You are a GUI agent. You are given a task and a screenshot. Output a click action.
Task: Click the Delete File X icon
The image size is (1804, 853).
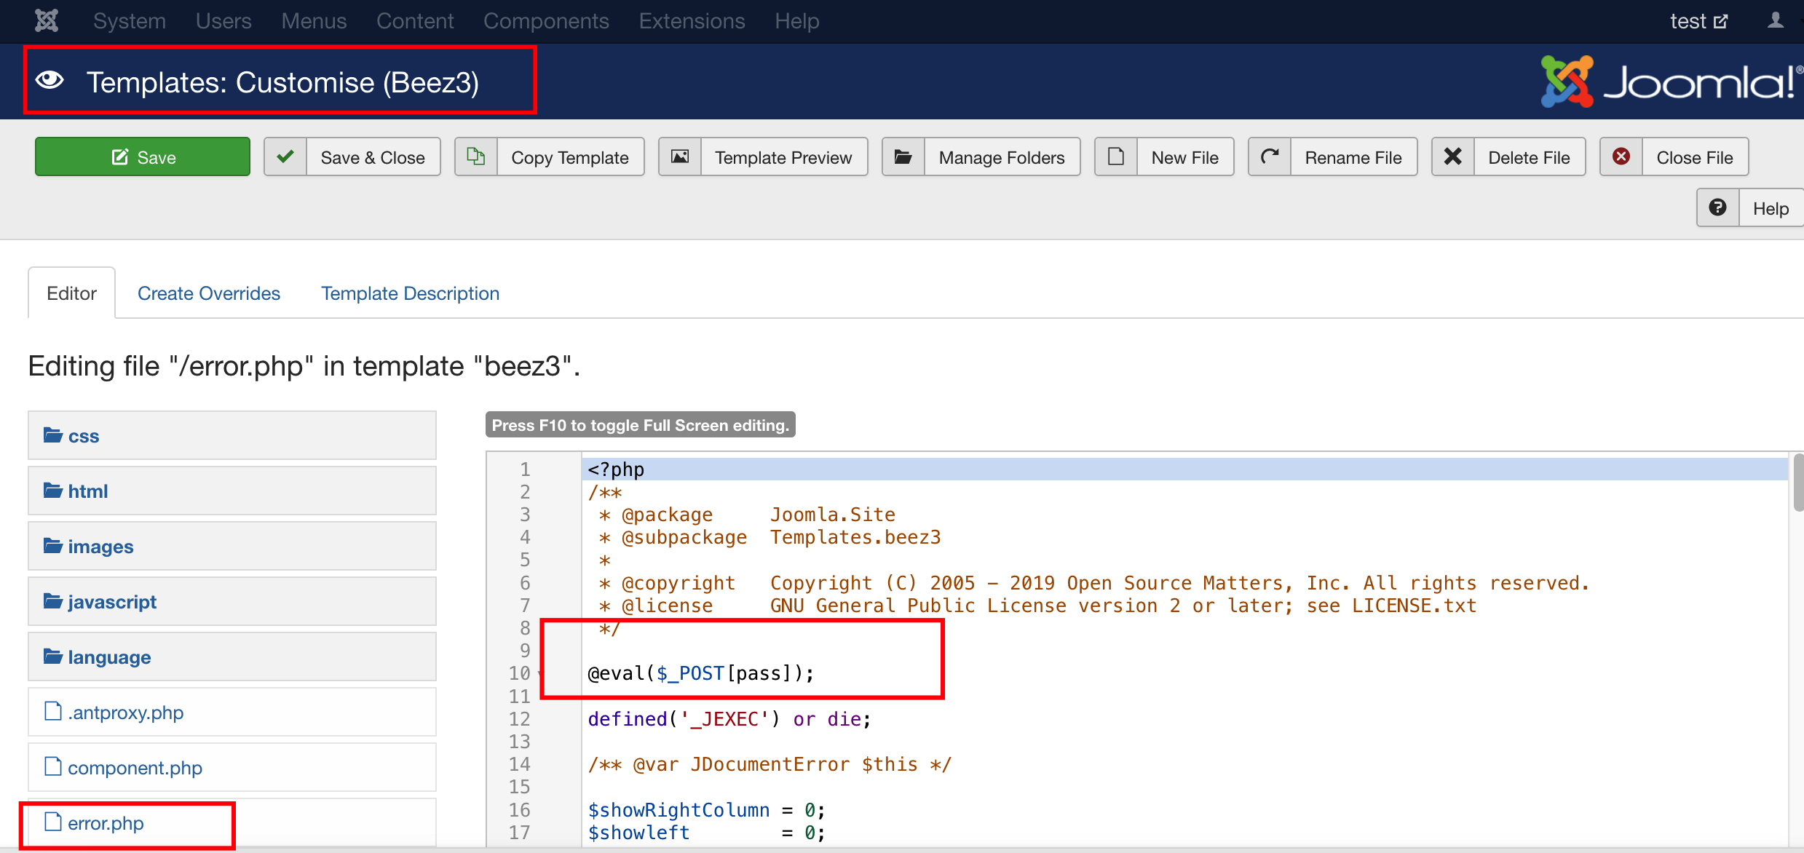coord(1453,156)
